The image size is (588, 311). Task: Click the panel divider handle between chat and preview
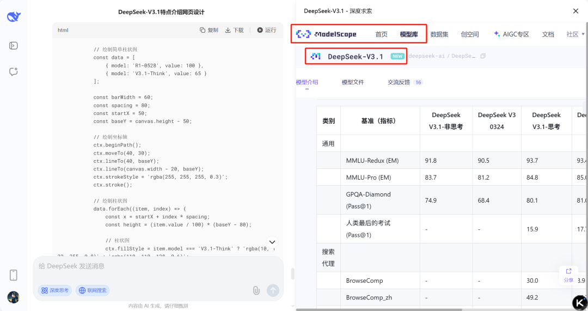tap(292, 273)
